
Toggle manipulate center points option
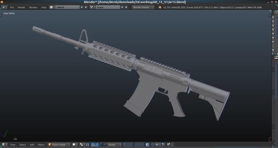[x=88, y=145]
